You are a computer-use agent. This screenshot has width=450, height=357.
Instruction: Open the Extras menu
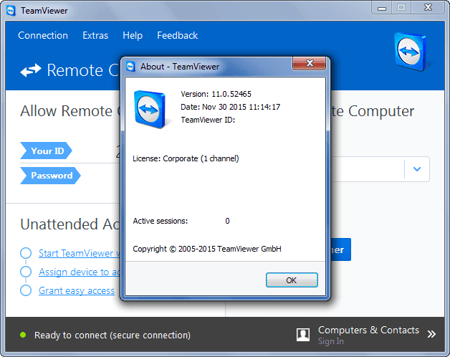tap(95, 35)
